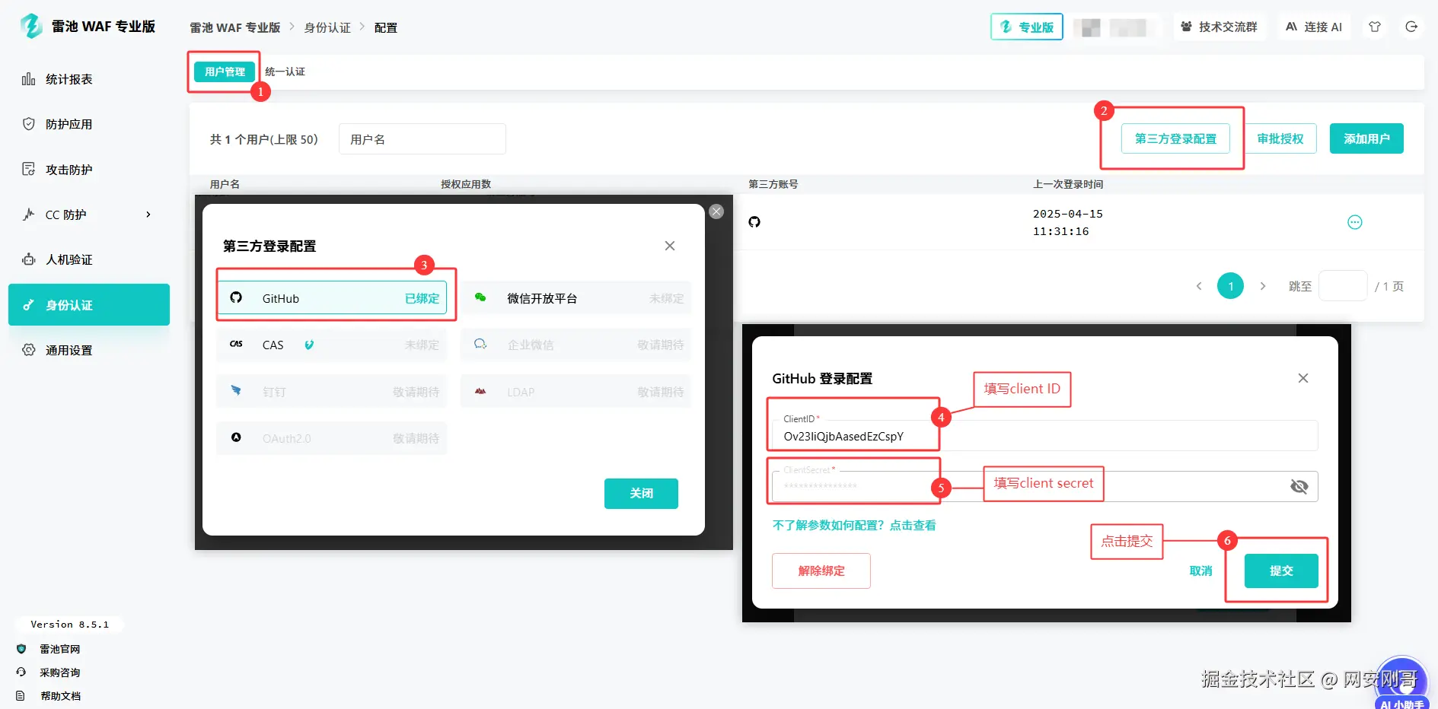The height and width of the screenshot is (709, 1438).
Task: Click the 用户名 search field
Action: [x=422, y=139]
